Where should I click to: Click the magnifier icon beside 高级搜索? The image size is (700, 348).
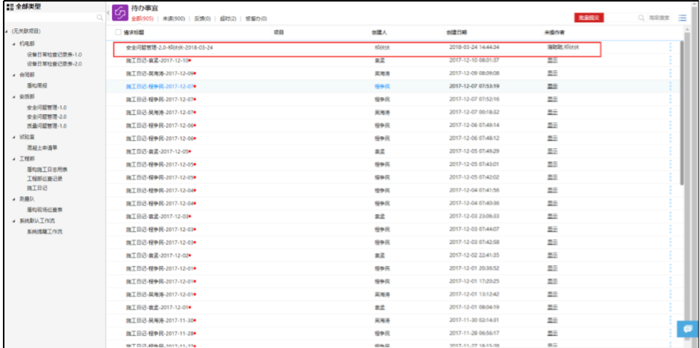[x=641, y=18]
